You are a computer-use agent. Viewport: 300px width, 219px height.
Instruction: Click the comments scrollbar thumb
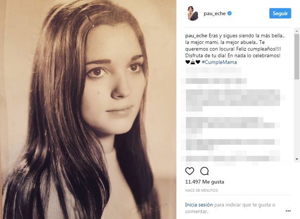(x=297, y=56)
